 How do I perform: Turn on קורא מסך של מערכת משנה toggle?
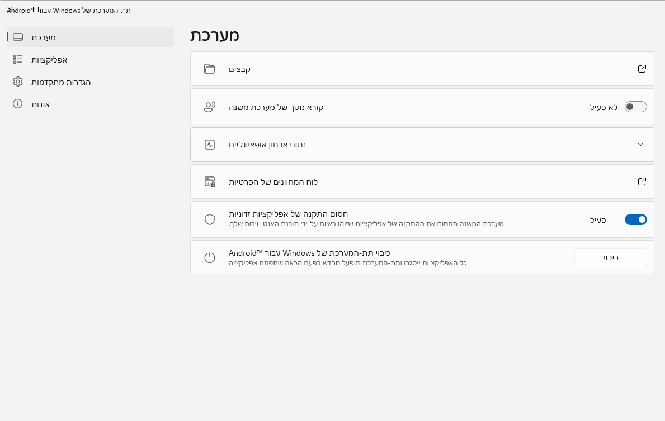click(635, 107)
